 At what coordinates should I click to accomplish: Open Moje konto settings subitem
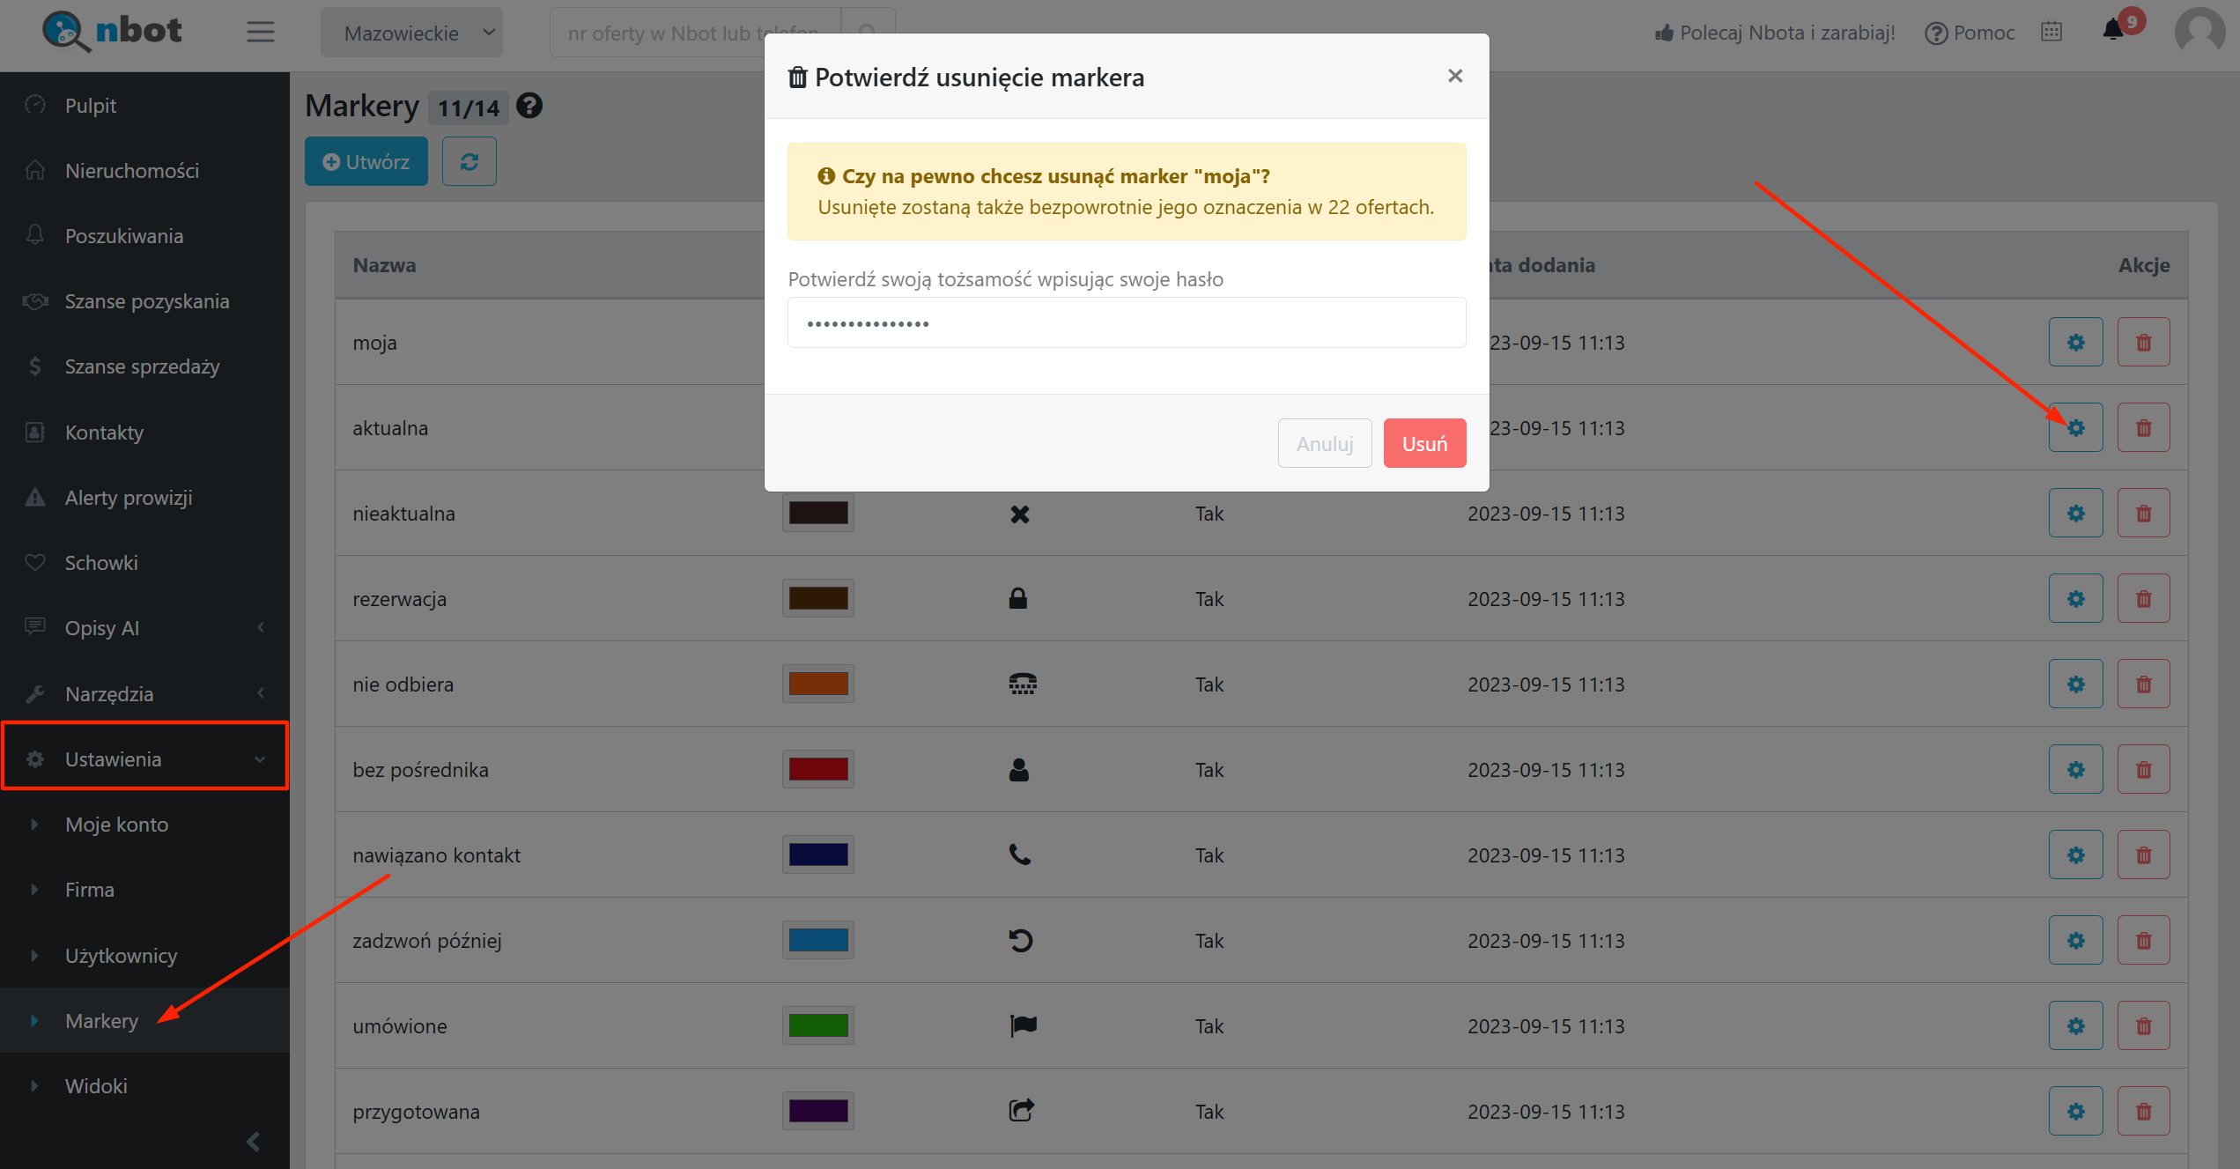(x=145, y=825)
